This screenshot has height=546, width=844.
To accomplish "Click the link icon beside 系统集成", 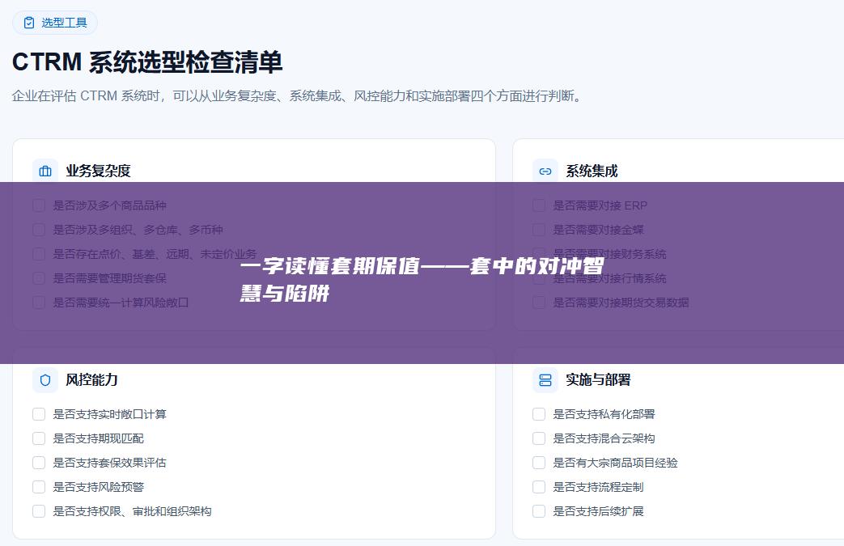I will pos(545,171).
